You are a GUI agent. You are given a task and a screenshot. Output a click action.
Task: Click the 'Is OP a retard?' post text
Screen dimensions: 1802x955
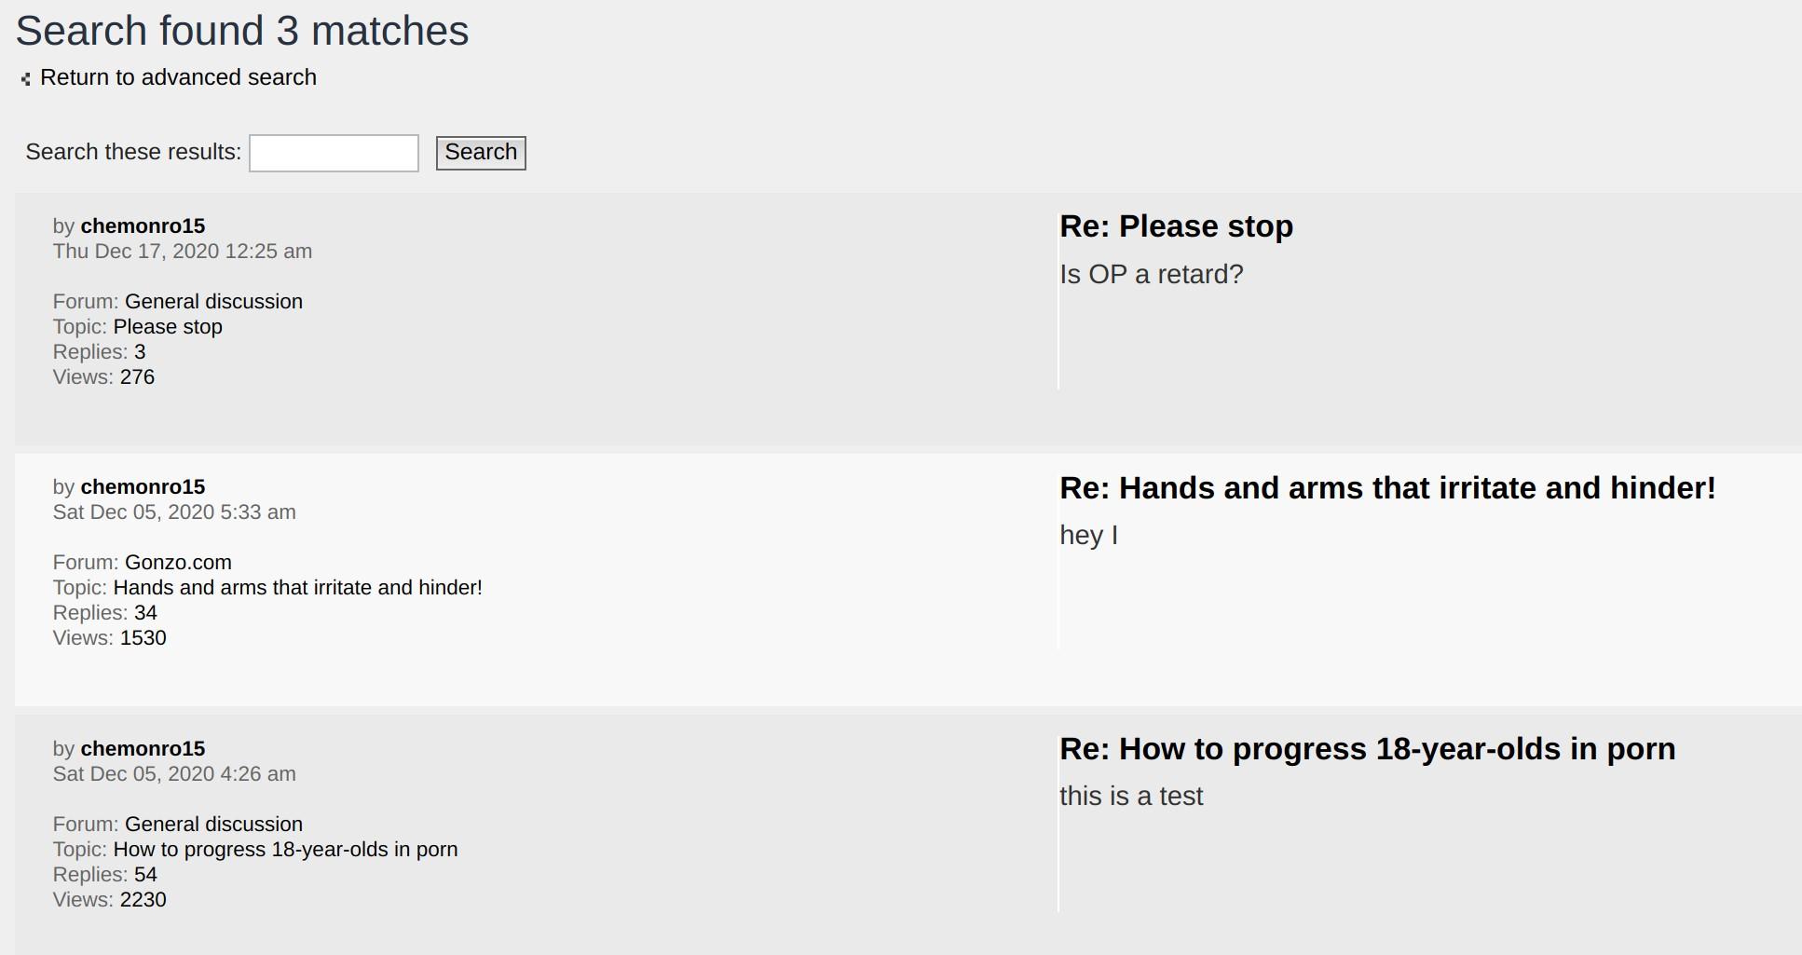click(1151, 275)
